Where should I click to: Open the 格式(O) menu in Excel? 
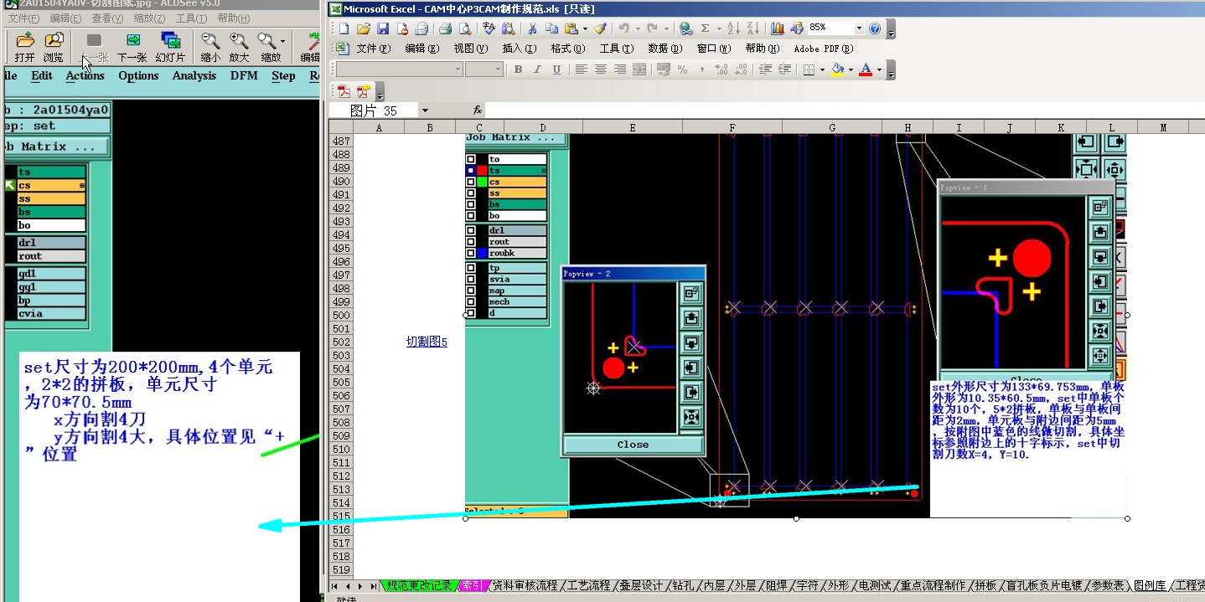(567, 49)
